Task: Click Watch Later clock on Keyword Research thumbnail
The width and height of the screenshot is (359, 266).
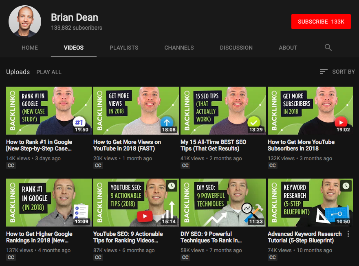Action: [346, 186]
